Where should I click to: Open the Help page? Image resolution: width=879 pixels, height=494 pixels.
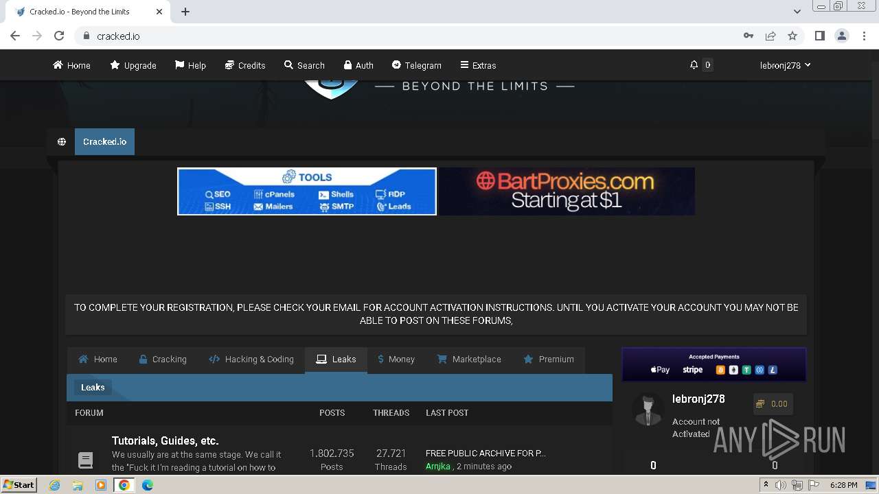[190, 65]
